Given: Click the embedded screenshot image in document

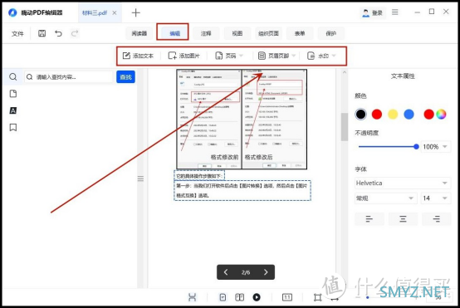Looking at the screenshot, I should click(x=242, y=119).
